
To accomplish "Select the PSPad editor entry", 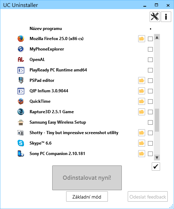I will (42, 80).
